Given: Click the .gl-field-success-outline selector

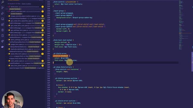Looking at the screenshot, I should [66, 78].
